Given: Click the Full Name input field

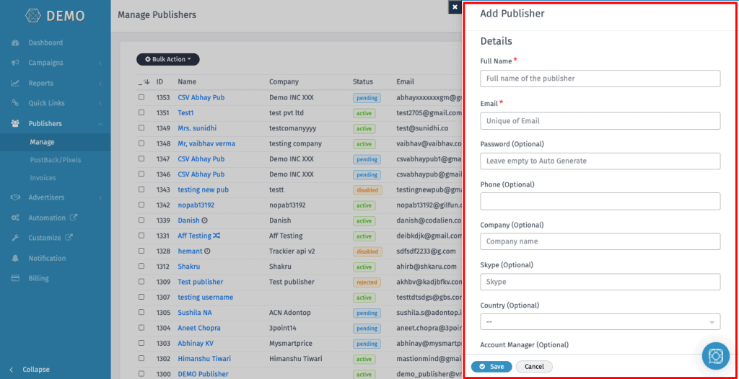Looking at the screenshot, I should coord(600,79).
